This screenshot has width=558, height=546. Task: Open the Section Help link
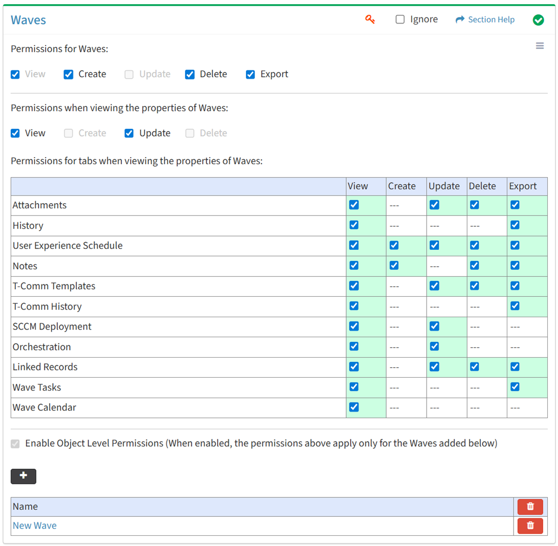click(x=491, y=19)
